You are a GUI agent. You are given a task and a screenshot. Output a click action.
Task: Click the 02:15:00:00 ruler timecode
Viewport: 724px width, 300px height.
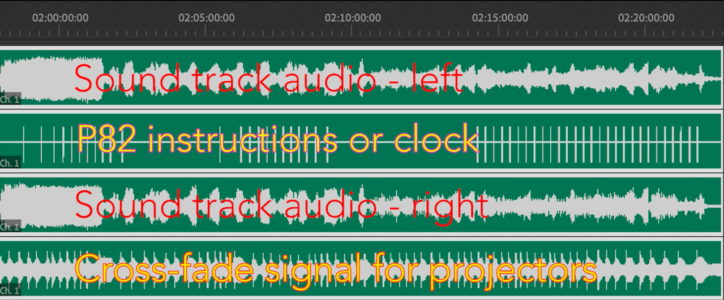500,18
